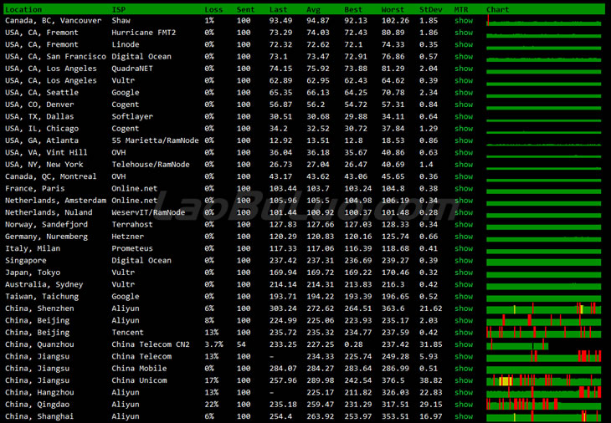Click the ISP column header
The image size is (611, 423).
pos(119,9)
